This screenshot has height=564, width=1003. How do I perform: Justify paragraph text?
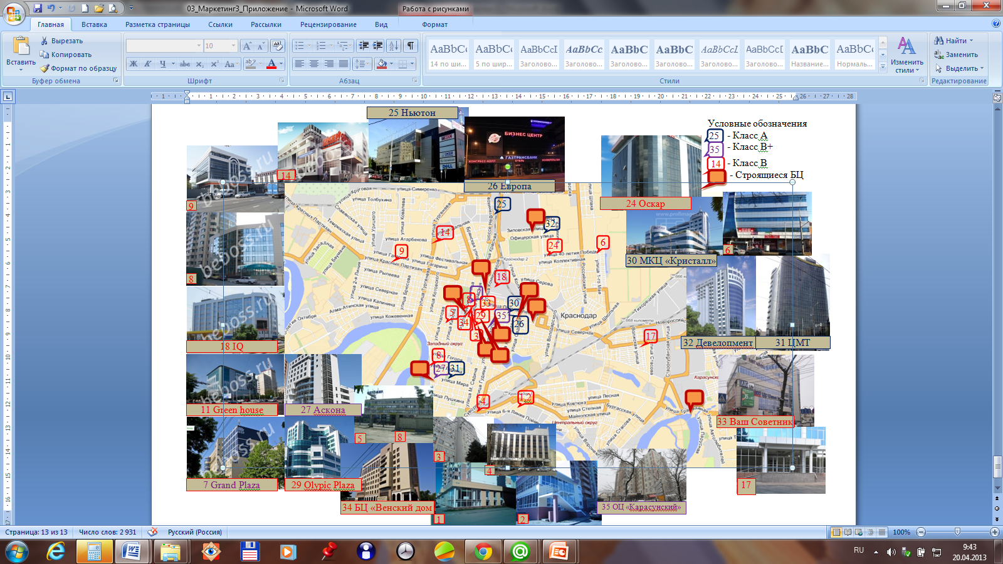point(344,64)
